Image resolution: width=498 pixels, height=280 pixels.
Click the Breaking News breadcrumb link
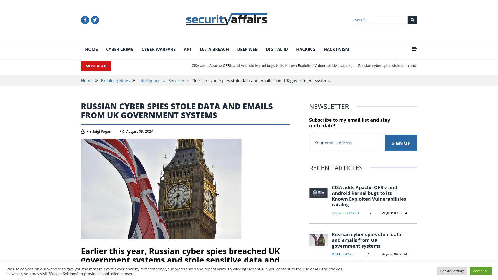[115, 80]
